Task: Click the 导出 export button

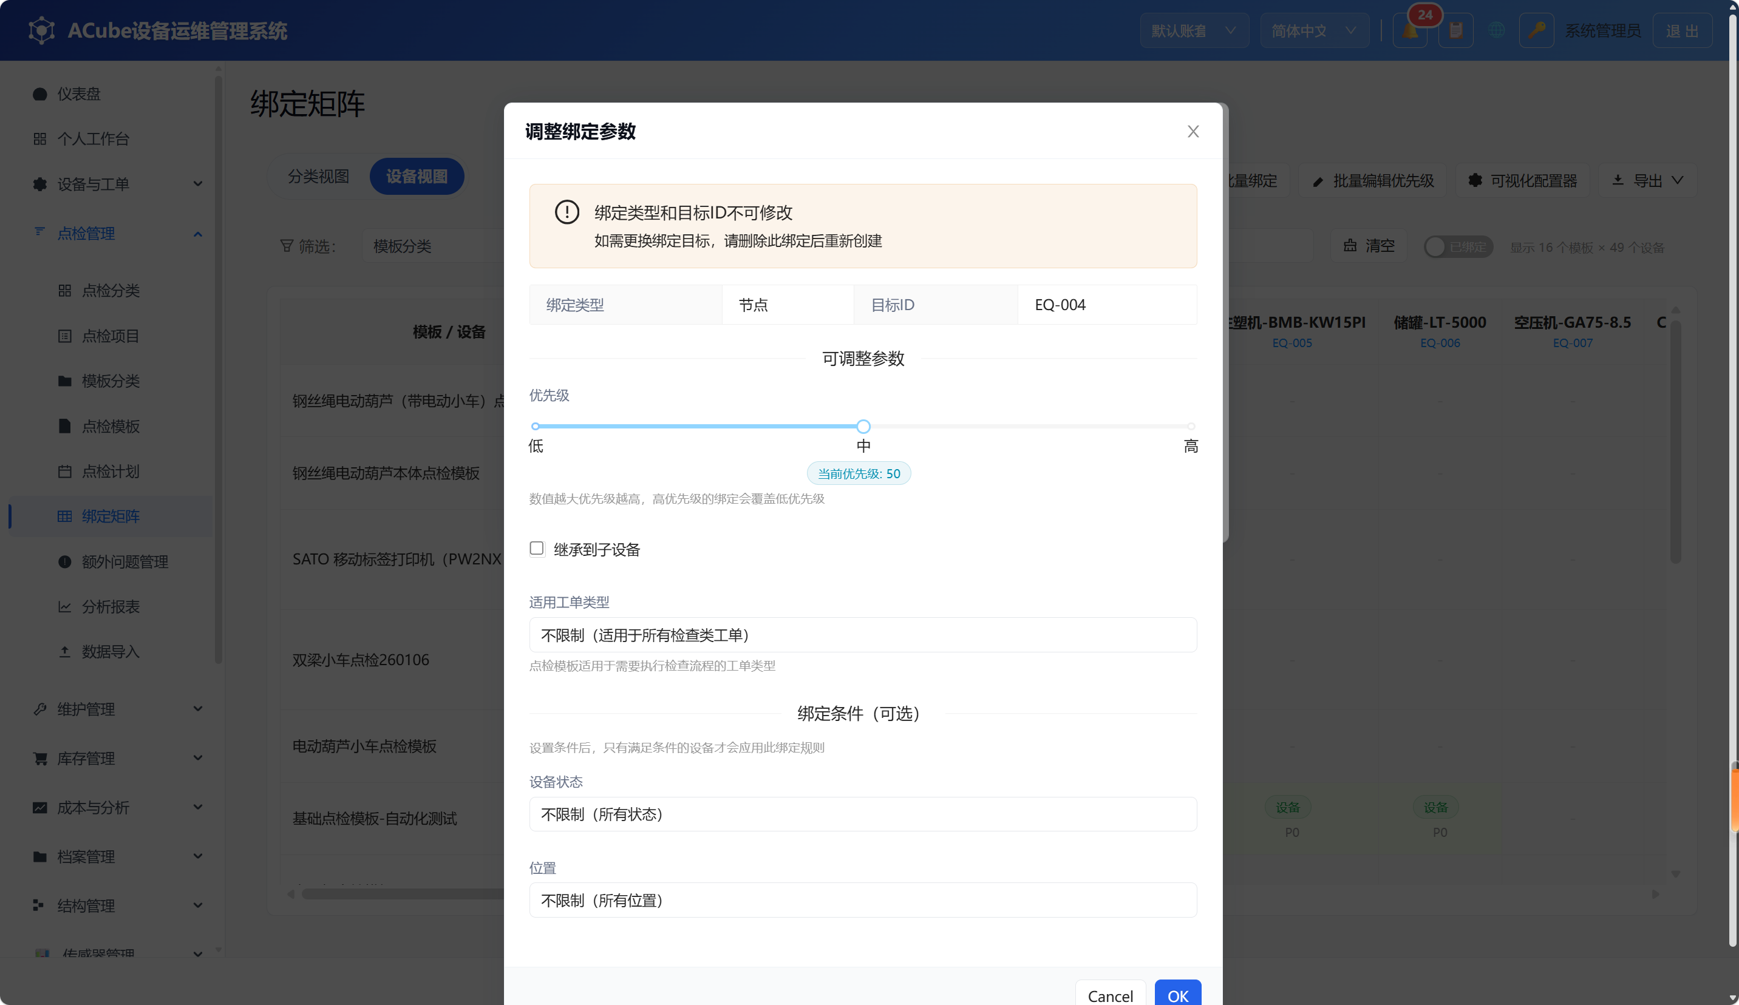Action: 1648,181
